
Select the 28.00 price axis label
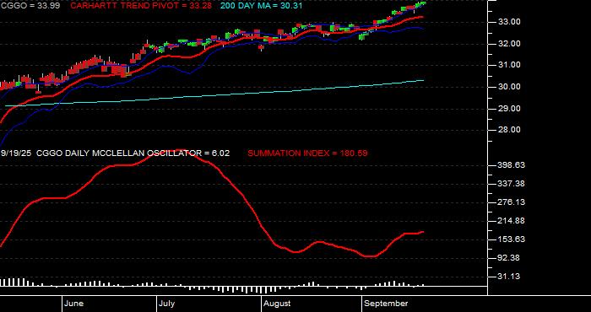(509, 130)
